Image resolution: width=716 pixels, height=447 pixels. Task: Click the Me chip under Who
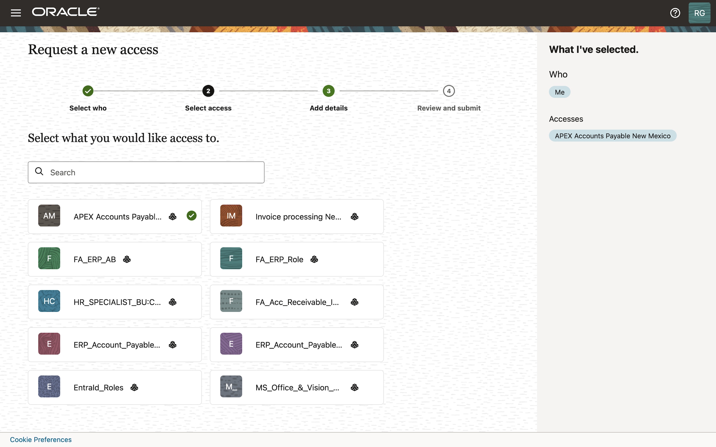point(559,92)
